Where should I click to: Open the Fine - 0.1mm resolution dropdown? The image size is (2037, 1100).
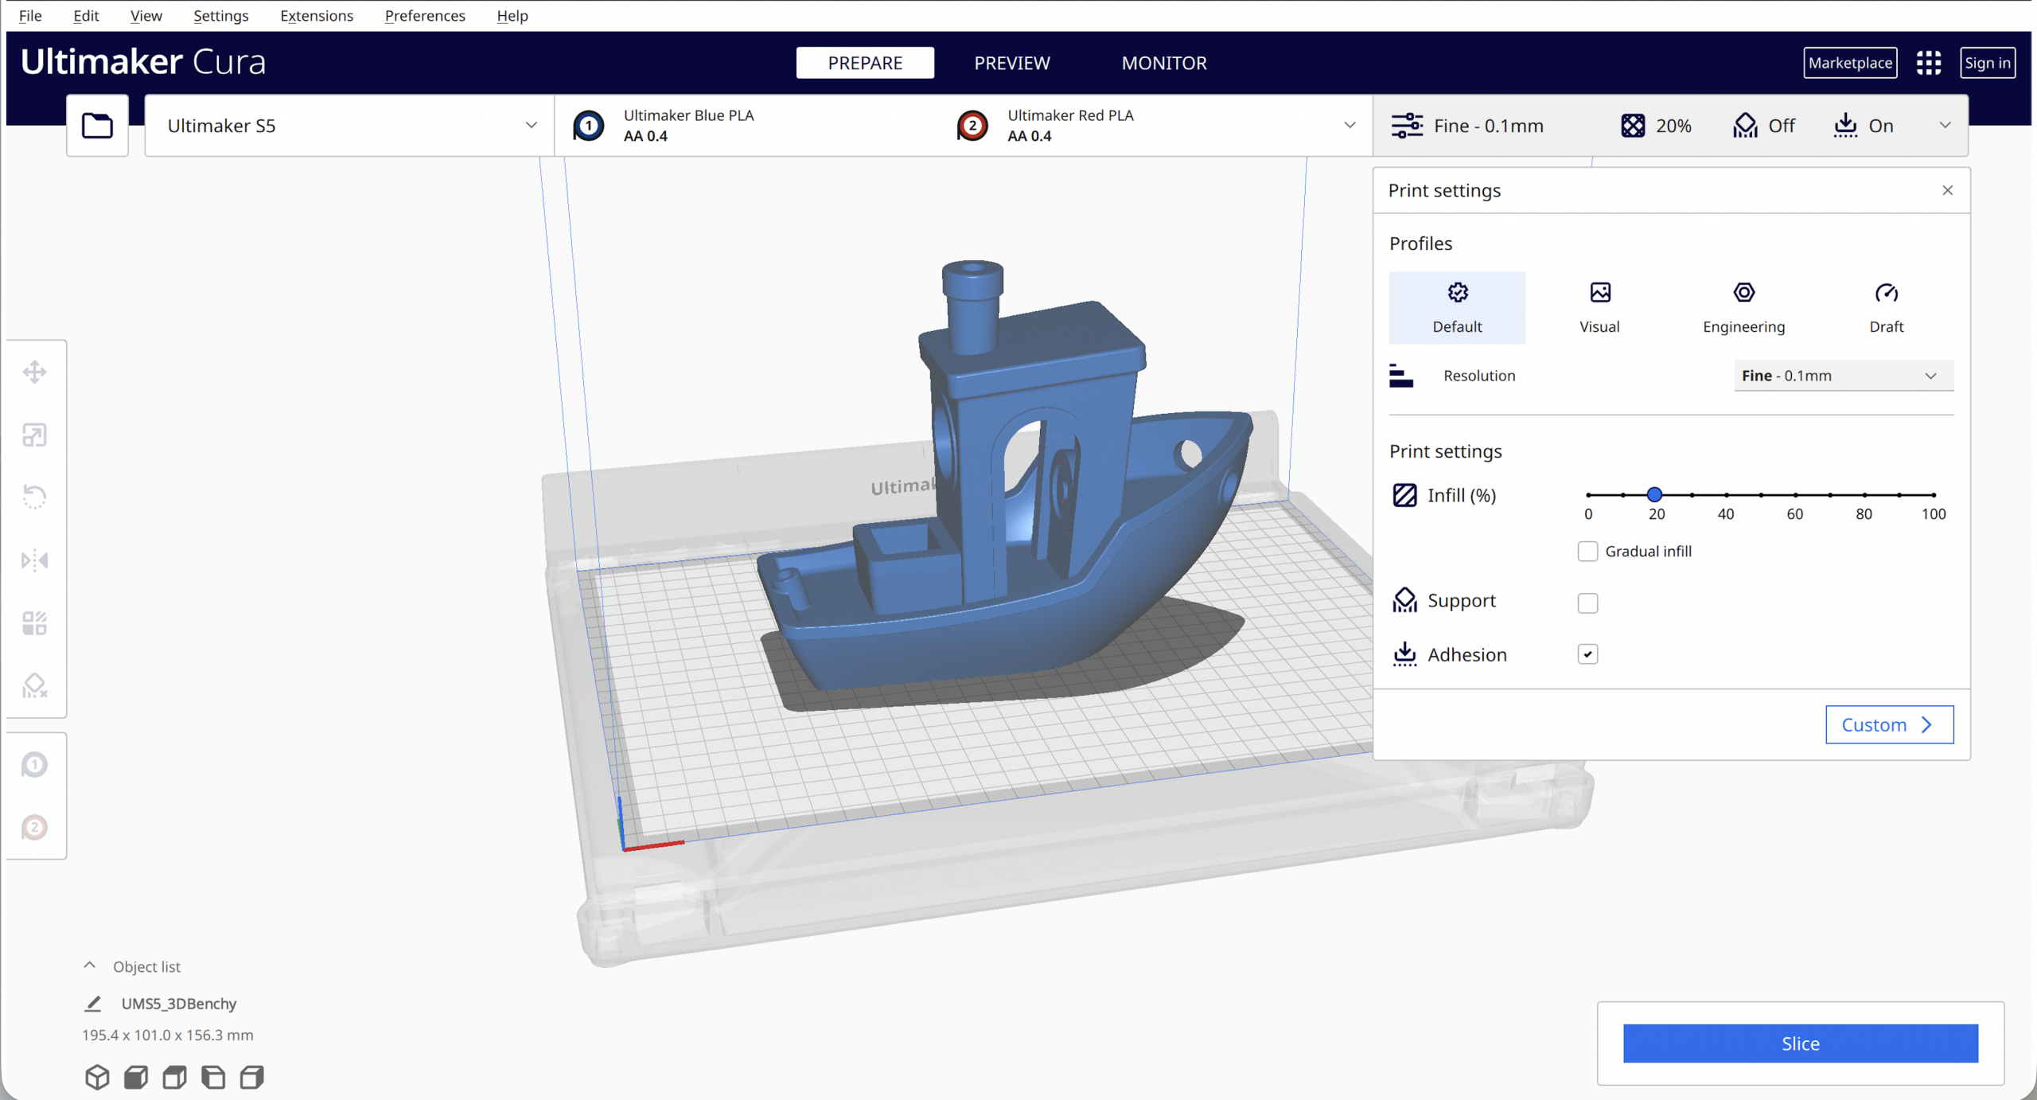1843,376
